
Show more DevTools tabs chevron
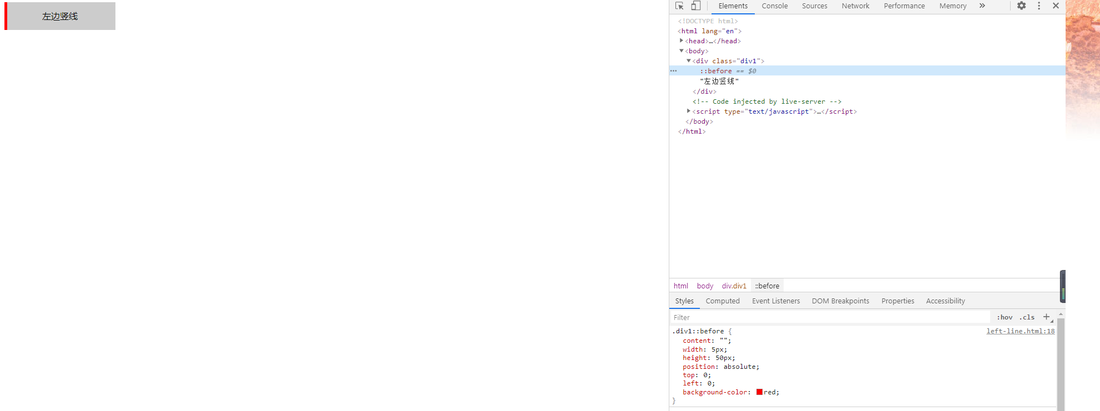click(982, 6)
